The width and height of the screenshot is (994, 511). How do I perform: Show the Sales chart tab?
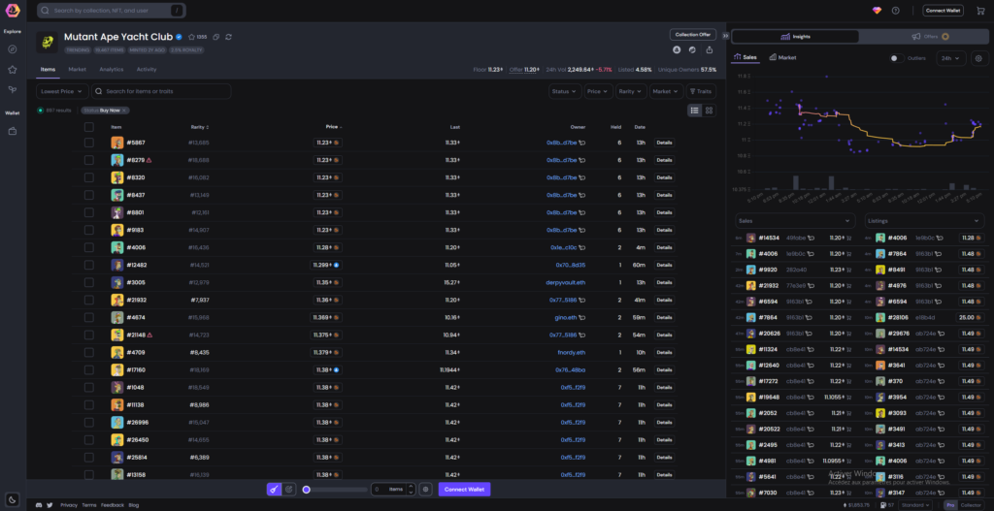tap(745, 57)
